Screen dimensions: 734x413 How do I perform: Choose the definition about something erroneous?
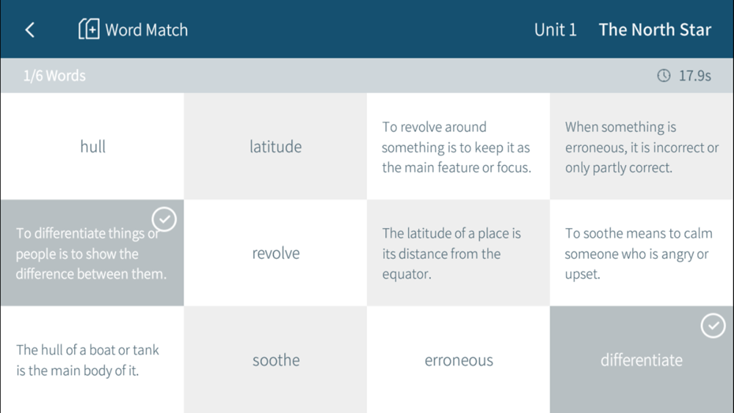pyautogui.click(x=642, y=147)
